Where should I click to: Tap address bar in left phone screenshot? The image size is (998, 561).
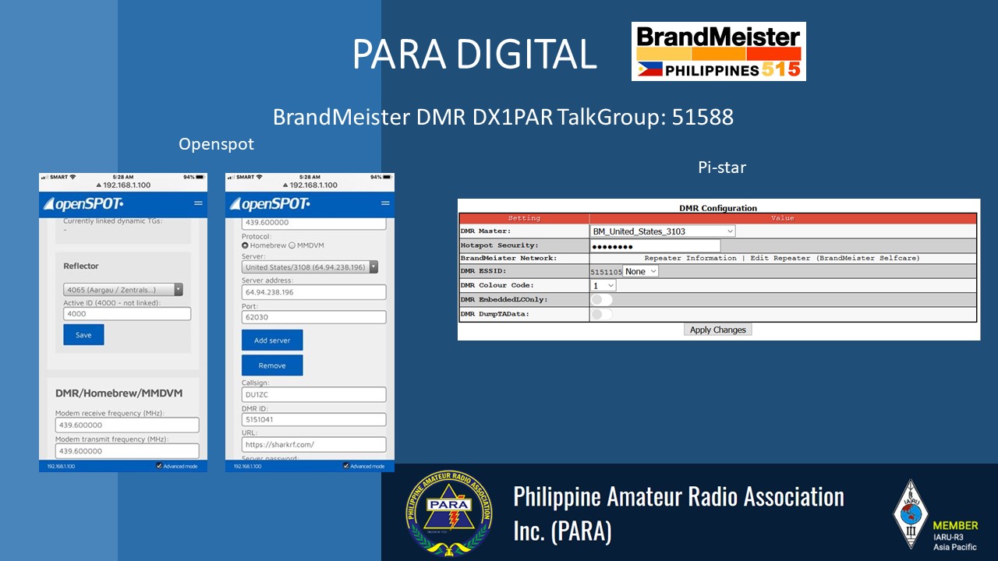point(123,185)
